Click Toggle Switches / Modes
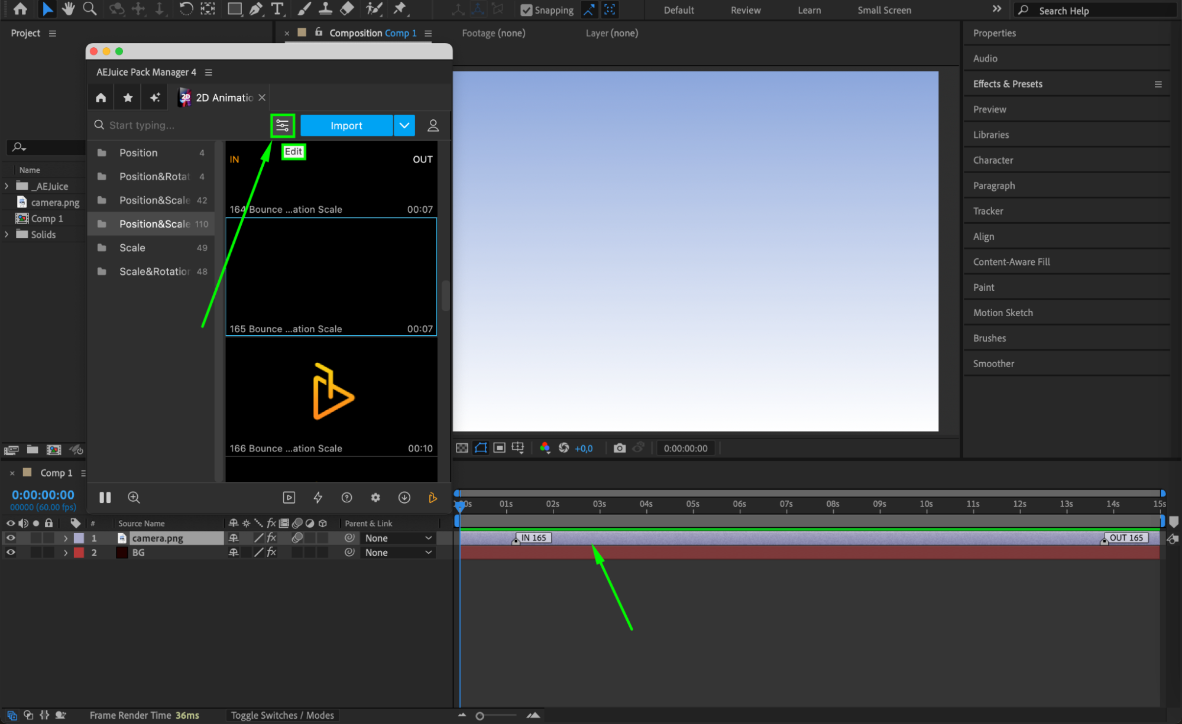Viewport: 1182px width, 724px height. click(282, 715)
